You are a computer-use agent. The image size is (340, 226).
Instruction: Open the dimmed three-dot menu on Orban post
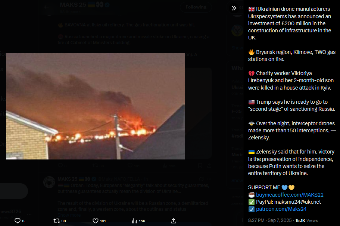click(x=209, y=179)
